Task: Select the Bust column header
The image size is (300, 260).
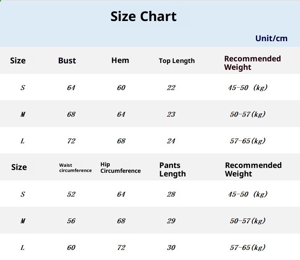Action: [x=67, y=61]
